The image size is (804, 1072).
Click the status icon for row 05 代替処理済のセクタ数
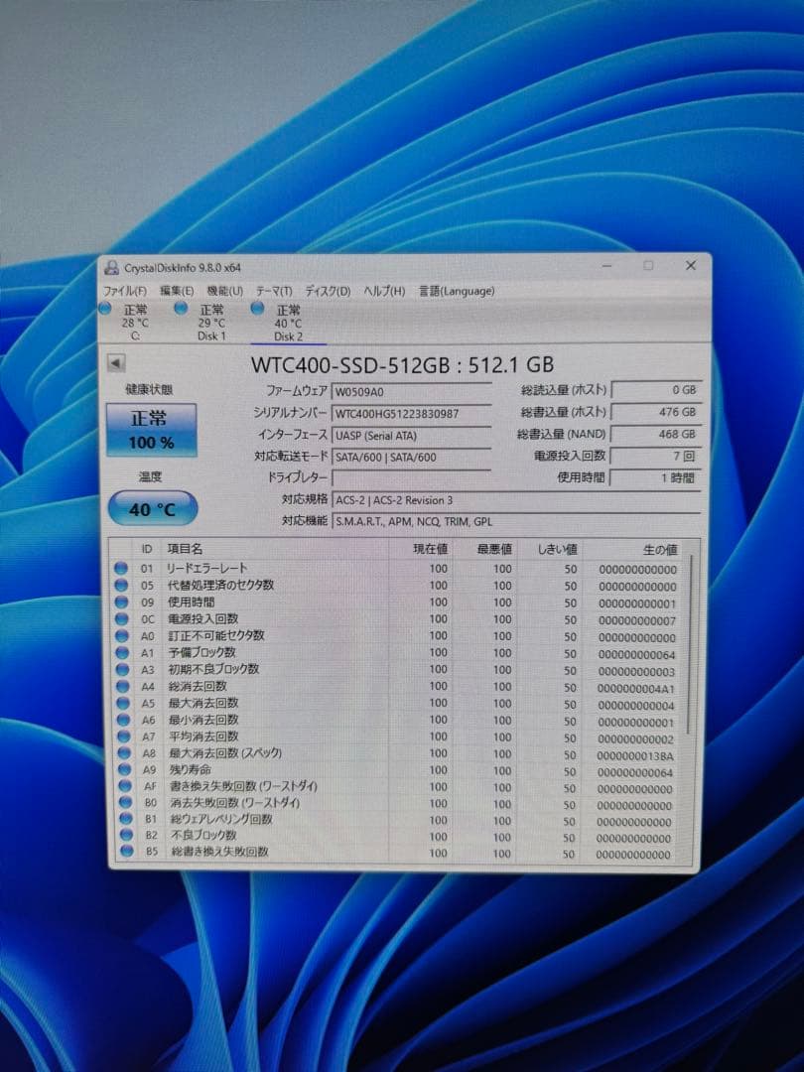[122, 586]
